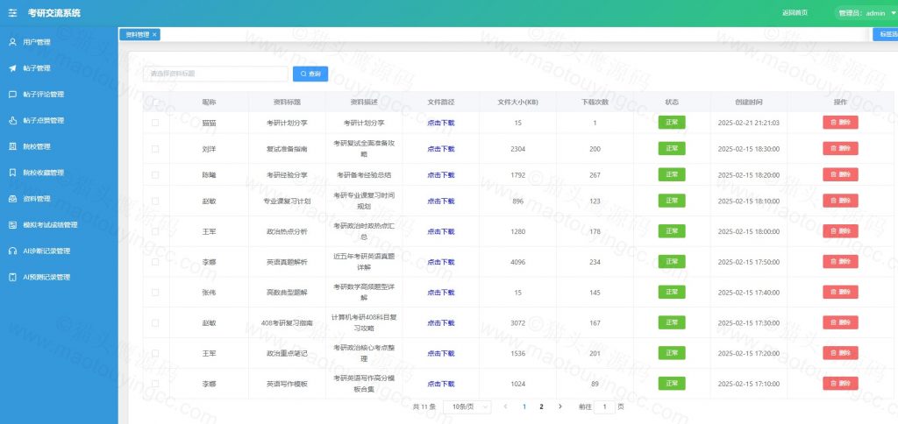898x424 pixels.
Task: Check the 专业课复习计划 row checkbox
Action: point(155,201)
